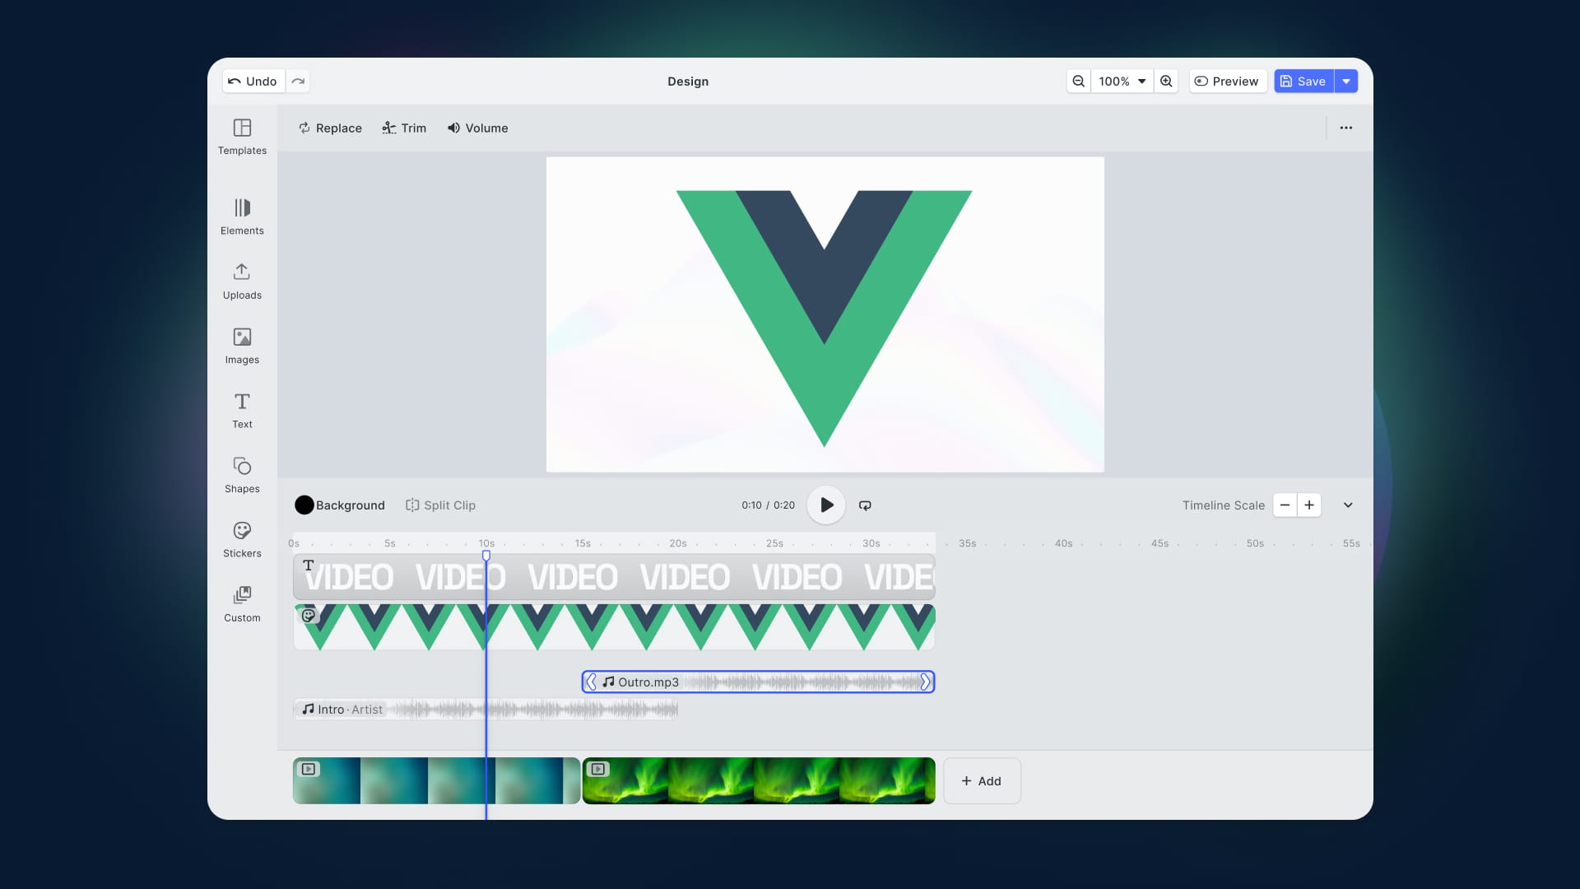Viewport: 1580px width, 889px height.
Task: Open the Elements panel
Action: [x=242, y=217]
